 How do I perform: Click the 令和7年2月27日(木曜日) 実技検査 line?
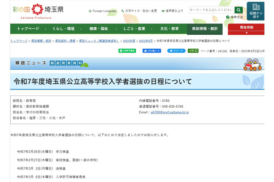[57, 160]
